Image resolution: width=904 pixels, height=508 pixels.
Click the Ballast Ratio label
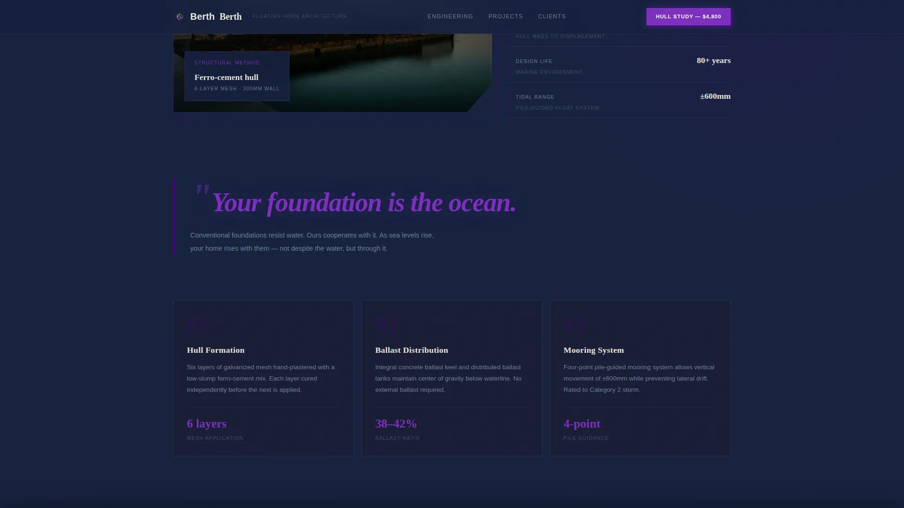[397, 438]
